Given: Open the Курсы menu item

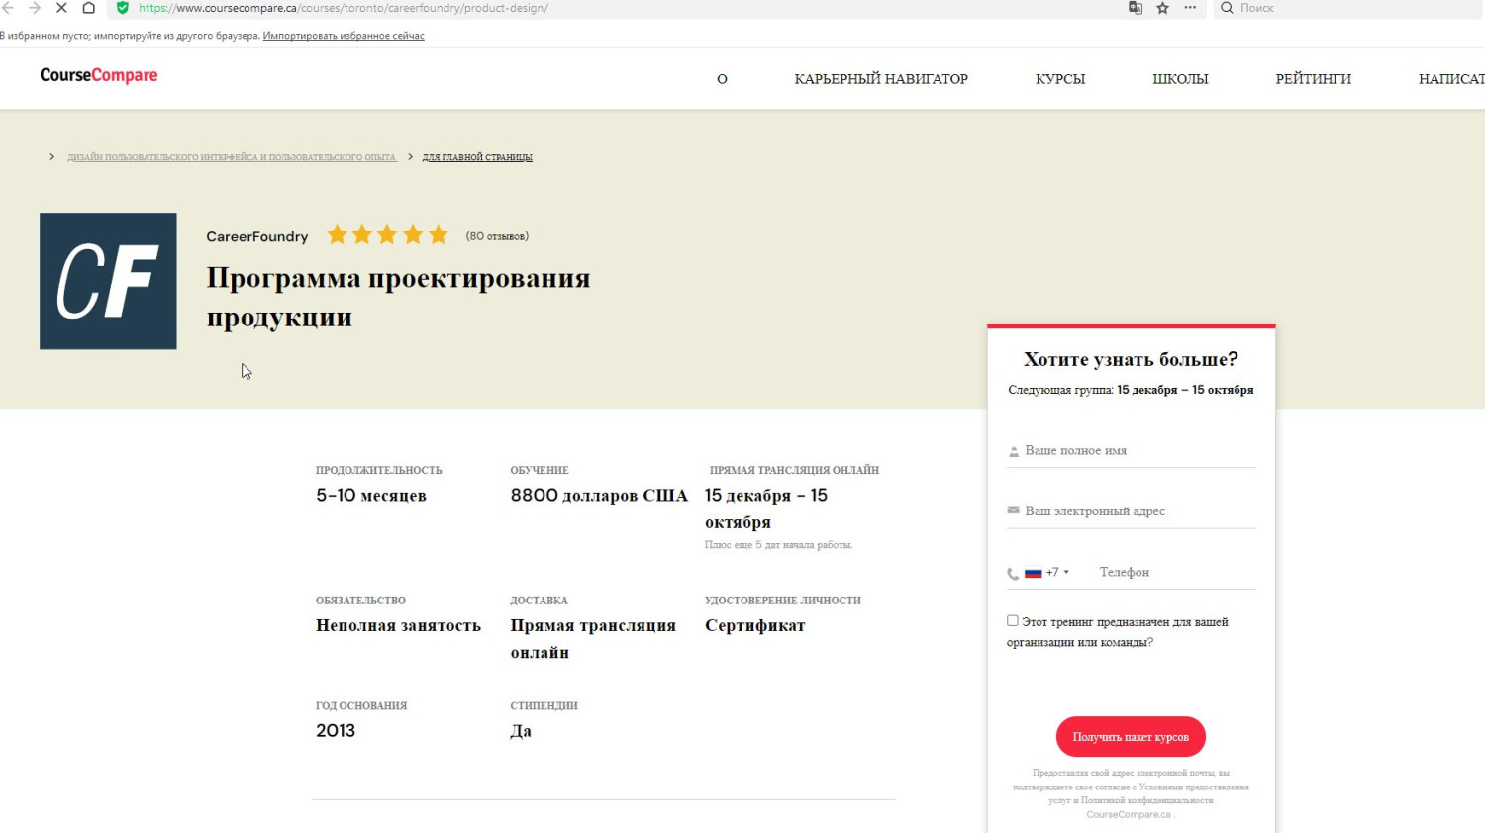Looking at the screenshot, I should point(1060,79).
